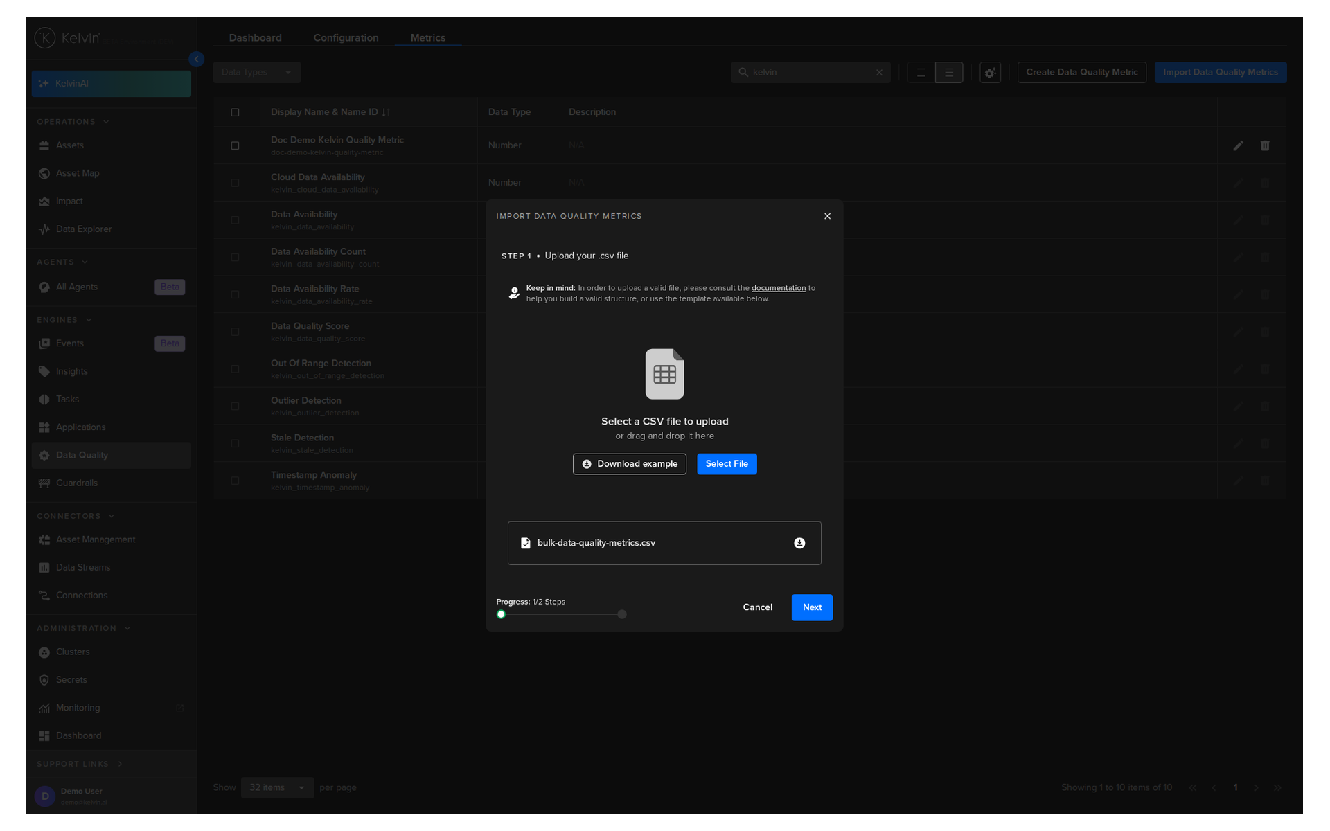Select Doc Demo Kelvin Quality Metric checkbox
1330x831 pixels.
point(235,146)
